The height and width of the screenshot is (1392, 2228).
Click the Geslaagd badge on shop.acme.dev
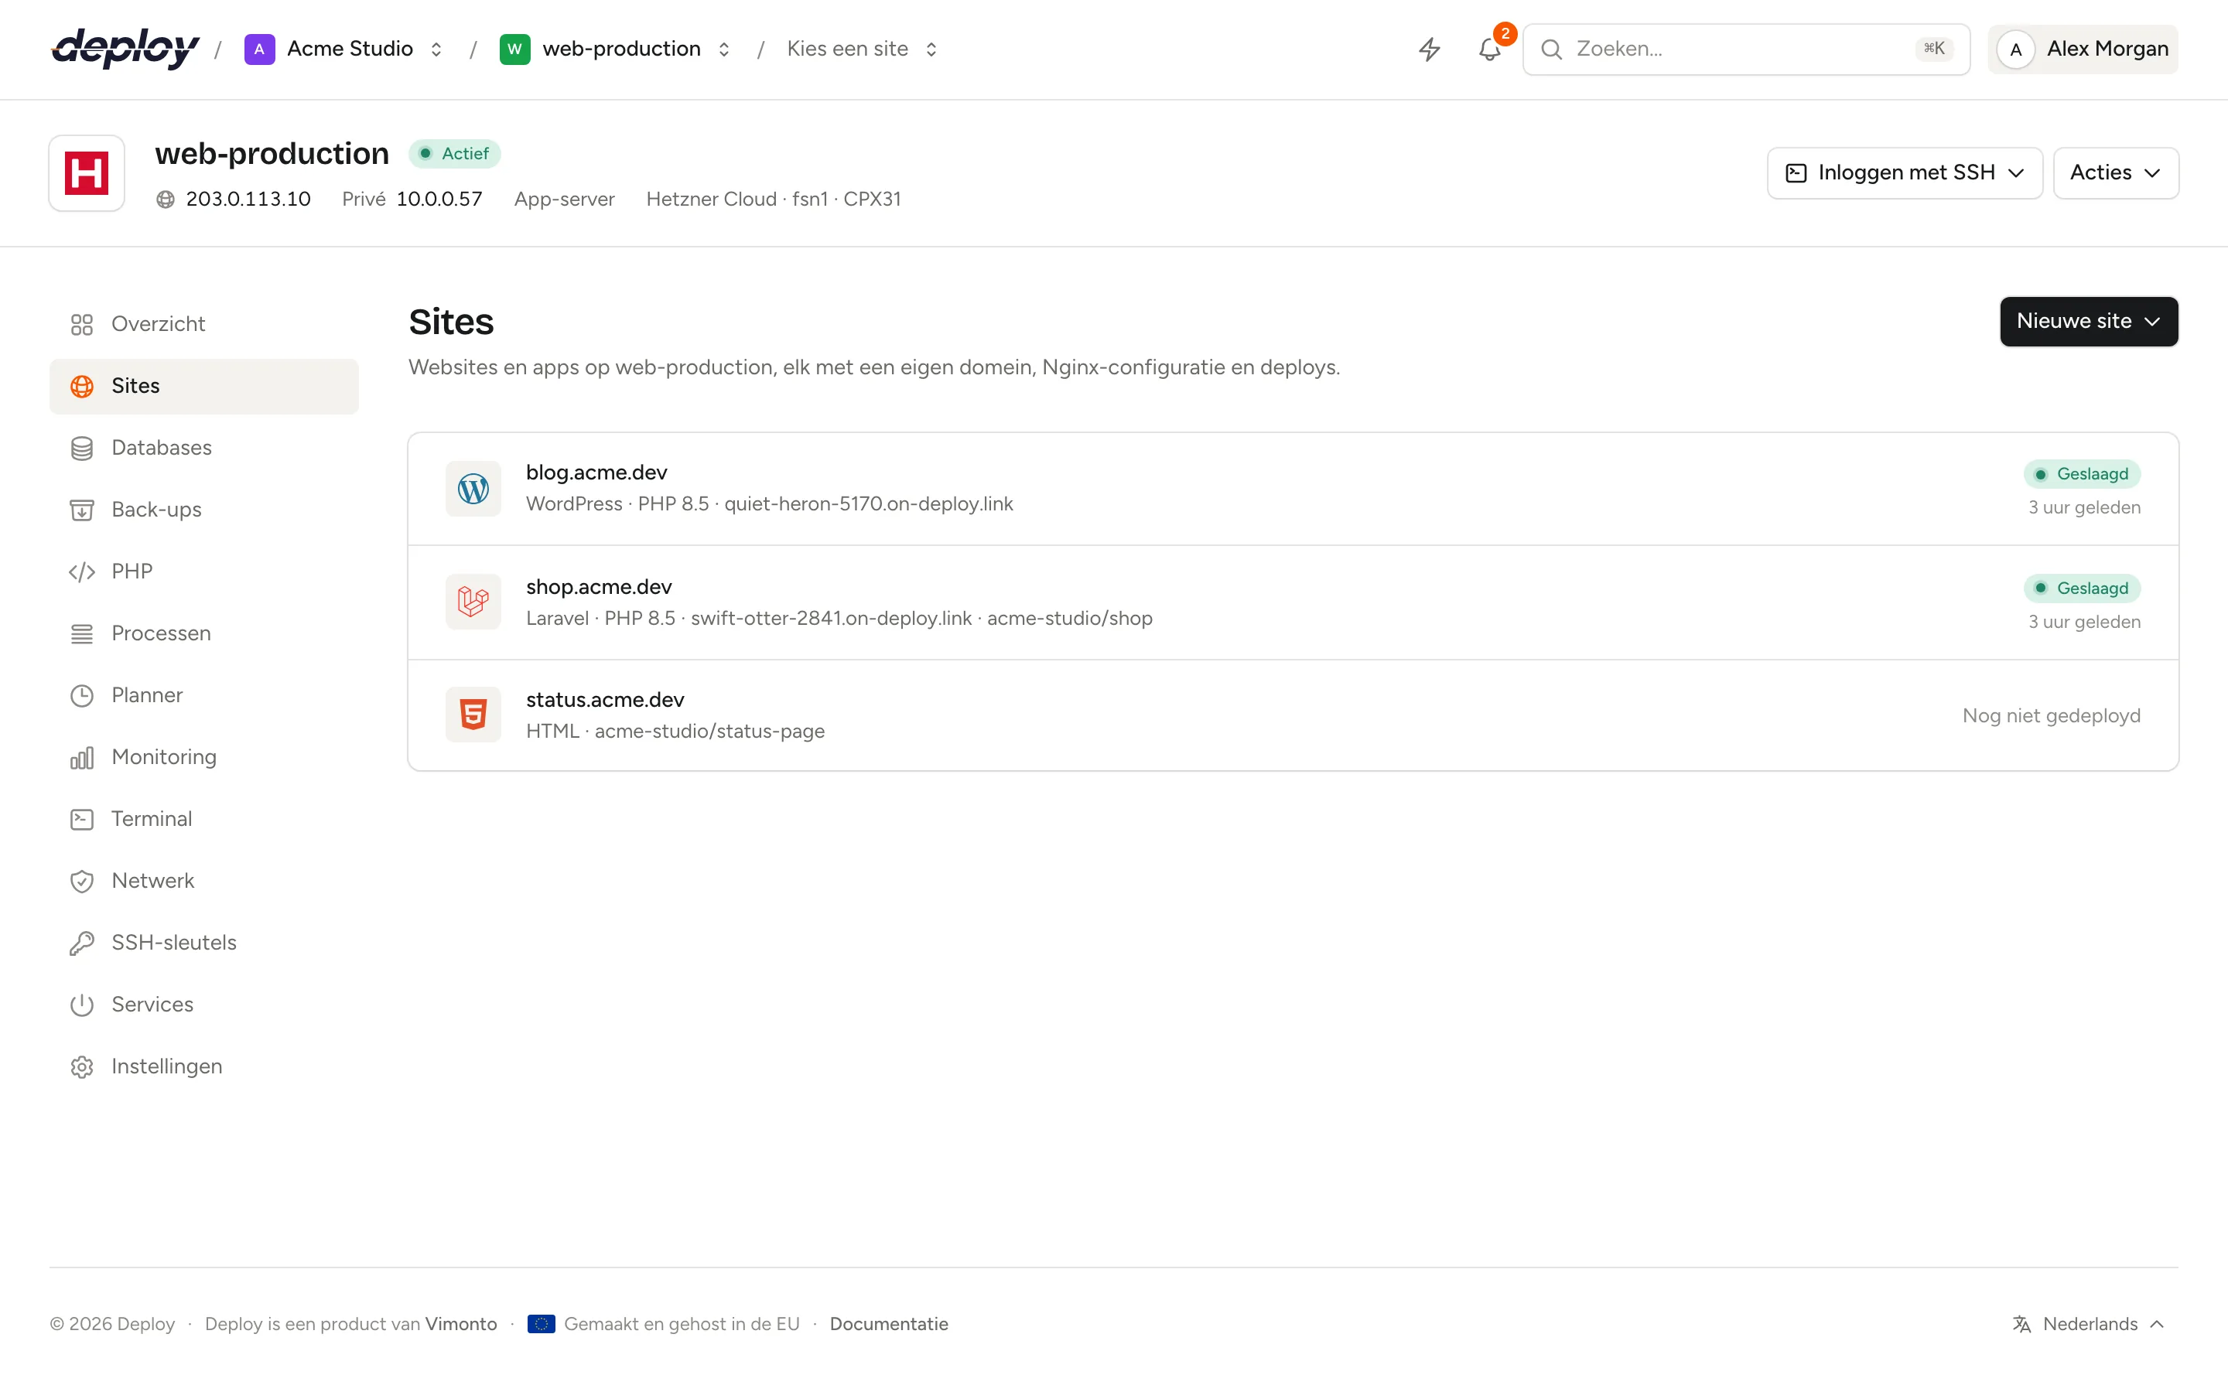click(x=2082, y=589)
